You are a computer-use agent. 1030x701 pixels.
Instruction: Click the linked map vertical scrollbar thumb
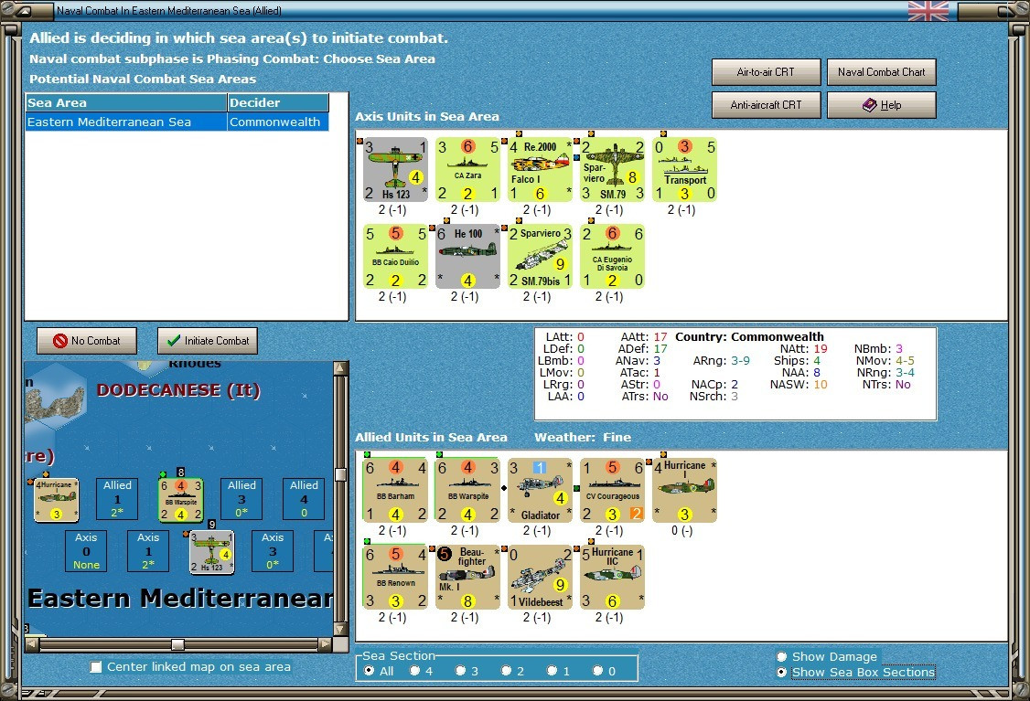[340, 474]
